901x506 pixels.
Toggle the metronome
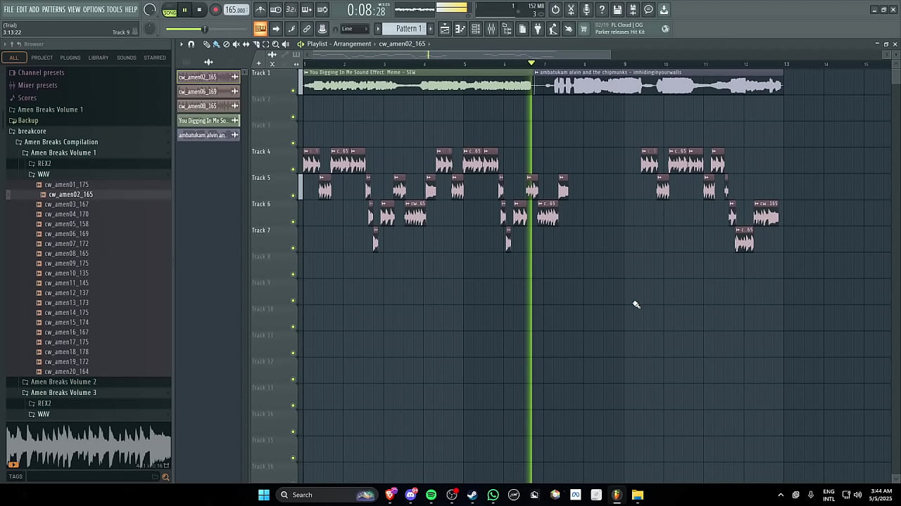(260, 9)
